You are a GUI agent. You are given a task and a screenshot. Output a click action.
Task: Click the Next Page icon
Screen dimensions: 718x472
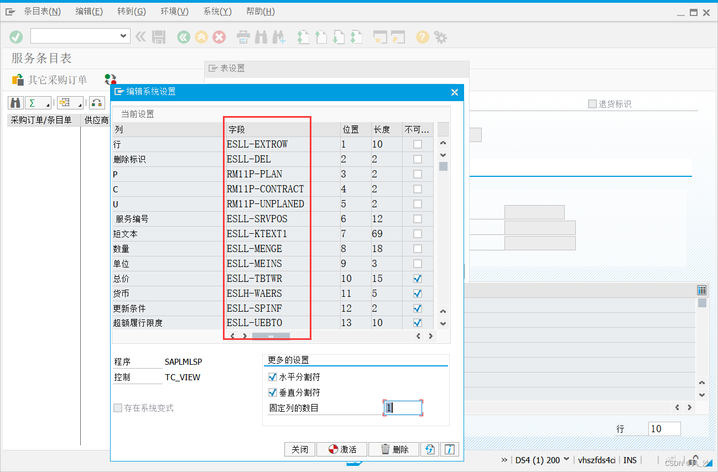coord(339,37)
